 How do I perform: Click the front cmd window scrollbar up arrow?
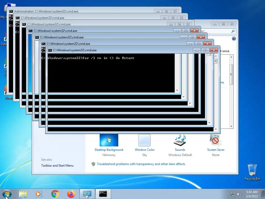click(216, 56)
